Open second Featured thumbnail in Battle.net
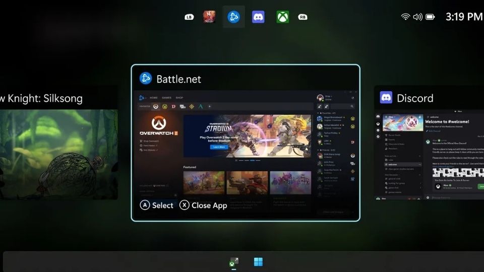The height and width of the screenshot is (272, 484). pos(247,182)
